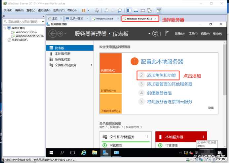Select 文件和存储服务 in the navigation pane
This screenshot has height=163, width=229.
[70, 65]
